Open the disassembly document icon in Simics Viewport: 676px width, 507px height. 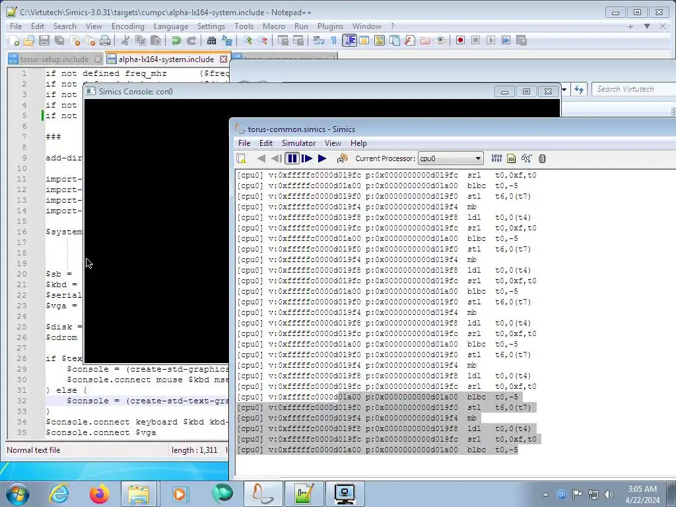point(512,158)
